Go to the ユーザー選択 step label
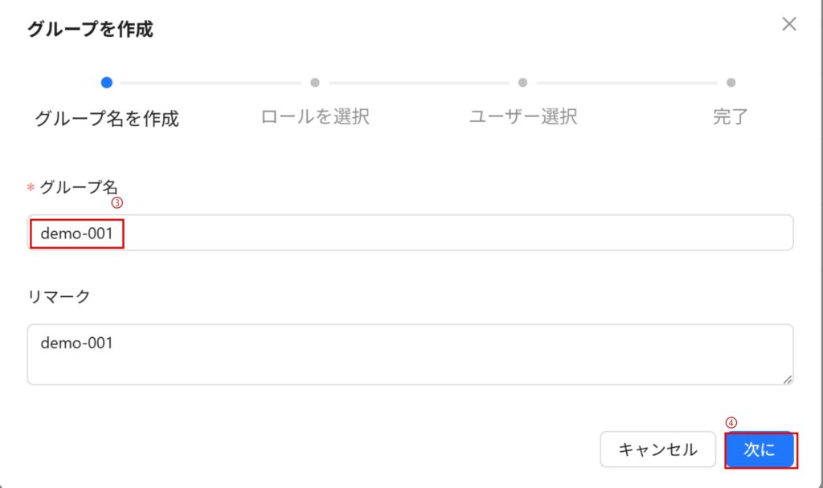This screenshot has height=488, width=823. point(523,116)
